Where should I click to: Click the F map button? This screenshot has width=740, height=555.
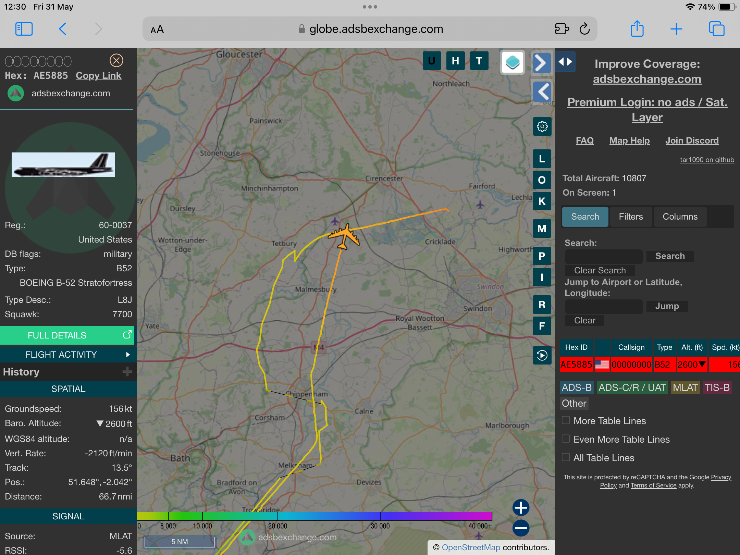point(542,326)
